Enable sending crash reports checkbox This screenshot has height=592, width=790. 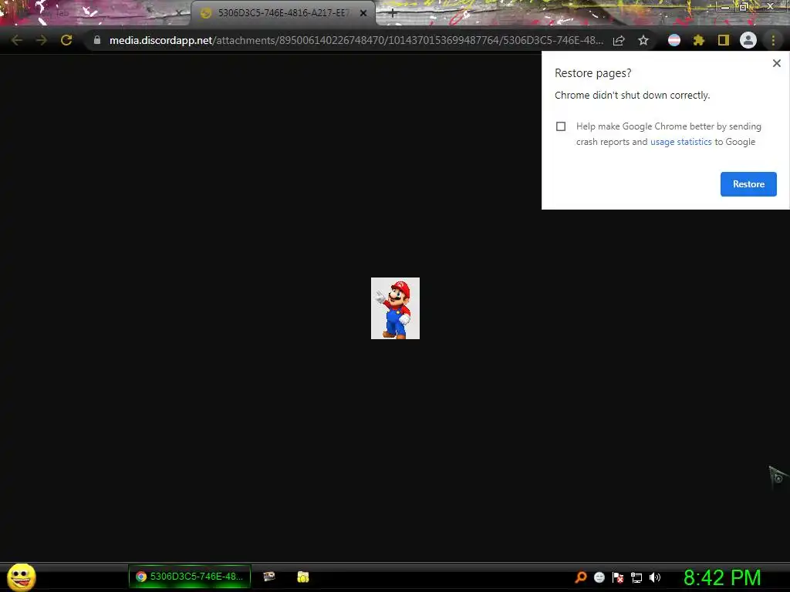click(x=561, y=126)
